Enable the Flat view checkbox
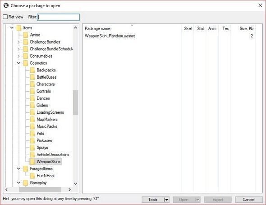 click(x=5, y=17)
